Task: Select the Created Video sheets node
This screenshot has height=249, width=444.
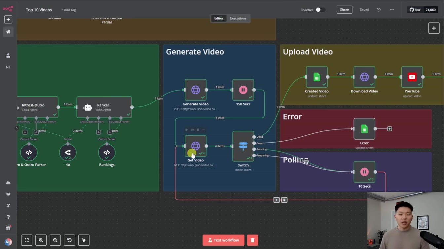Action: pyautogui.click(x=316, y=77)
